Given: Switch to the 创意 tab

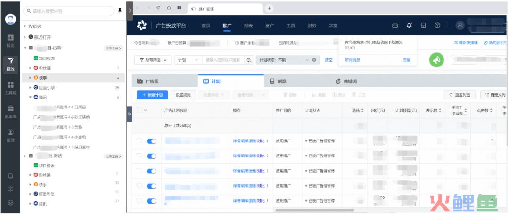Looking at the screenshot, I should click(296, 81).
